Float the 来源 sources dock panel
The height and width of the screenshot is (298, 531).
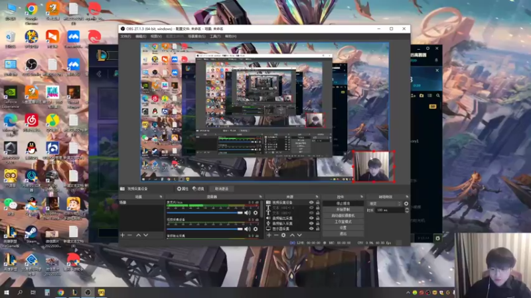317,197
